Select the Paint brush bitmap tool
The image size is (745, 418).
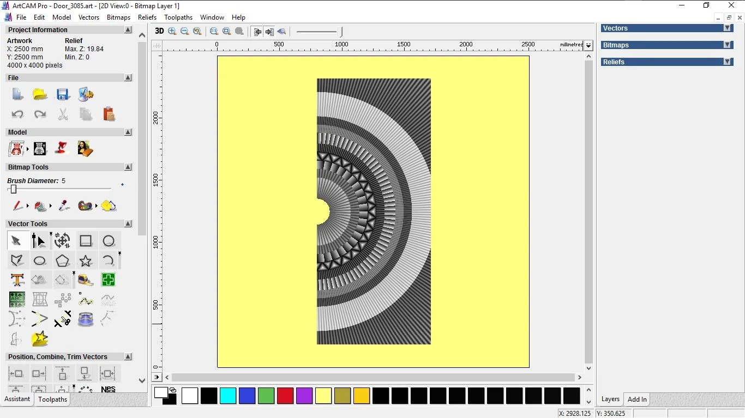[x=17, y=206]
